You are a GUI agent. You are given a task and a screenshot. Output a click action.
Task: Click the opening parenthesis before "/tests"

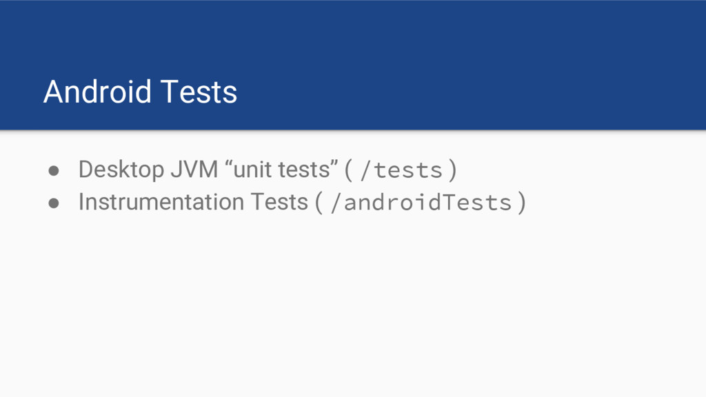[x=349, y=170]
